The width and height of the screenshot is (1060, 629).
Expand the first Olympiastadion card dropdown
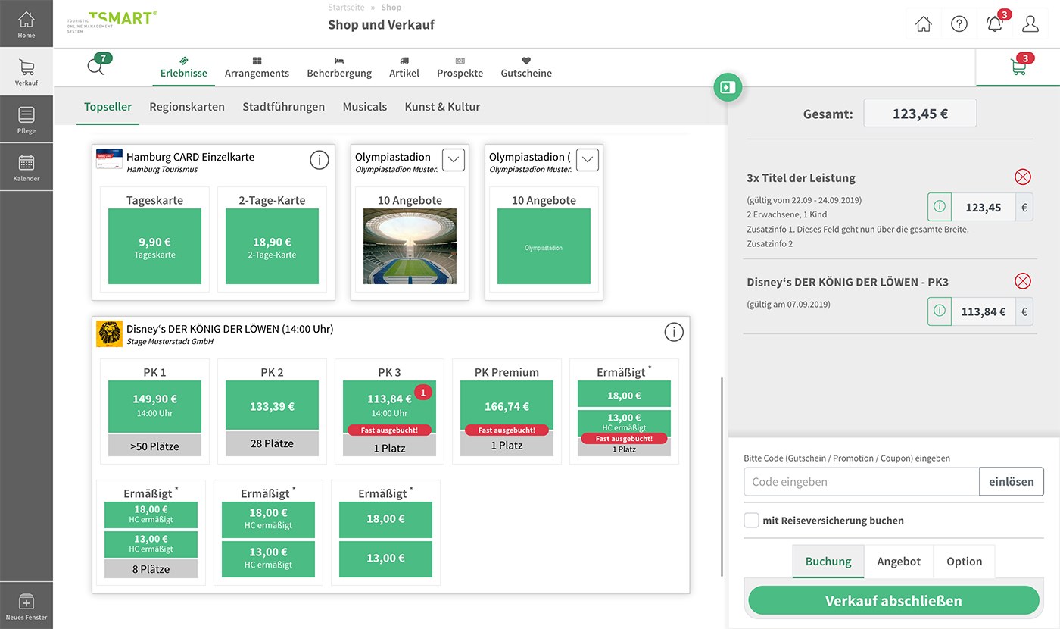click(x=453, y=160)
